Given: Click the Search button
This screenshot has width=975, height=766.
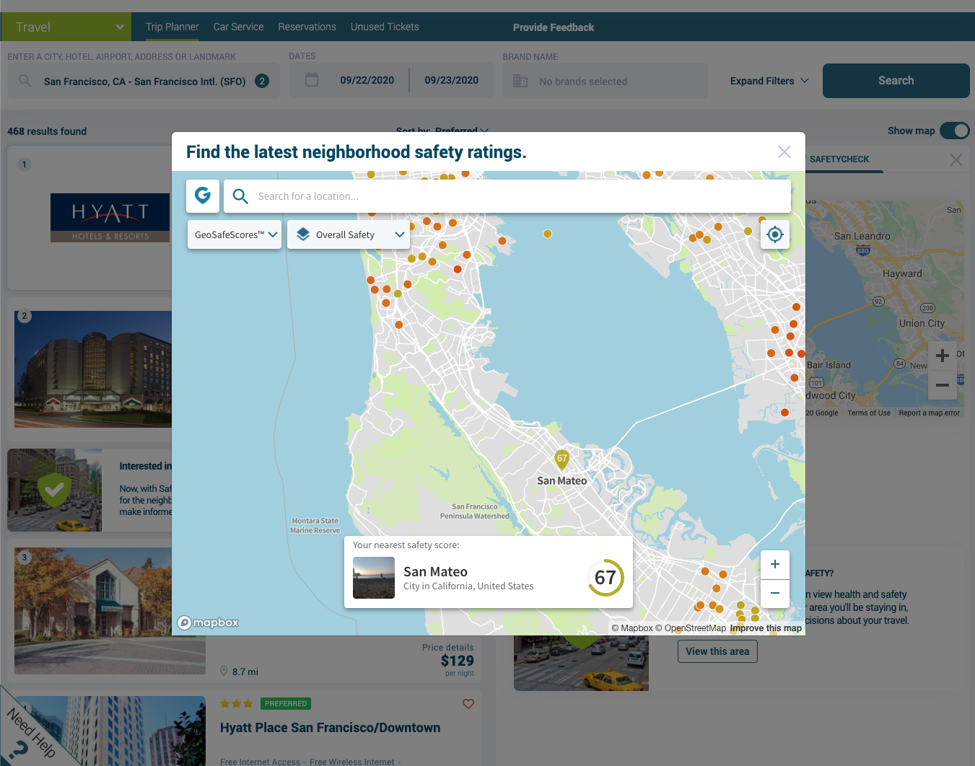Looking at the screenshot, I should coord(896,81).
